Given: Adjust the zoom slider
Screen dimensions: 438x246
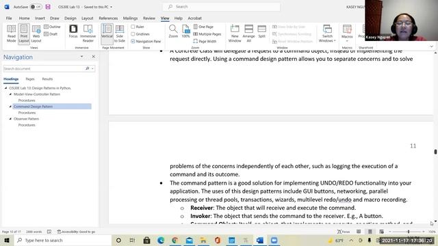Looking at the screenshot, I should pyautogui.click(x=408, y=232).
